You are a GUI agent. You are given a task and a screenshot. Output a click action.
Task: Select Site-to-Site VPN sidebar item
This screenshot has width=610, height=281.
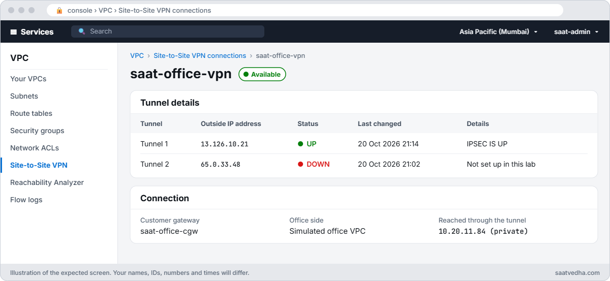39,165
